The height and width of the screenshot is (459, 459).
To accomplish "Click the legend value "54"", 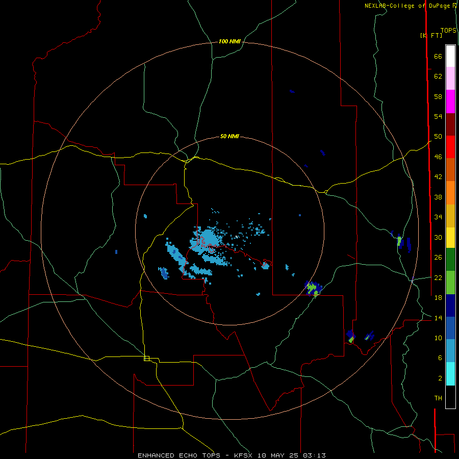I will (x=438, y=116).
